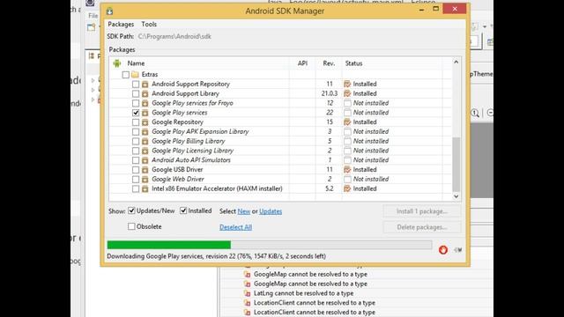Image resolution: width=564 pixels, height=317 pixels.
Task: Click the download progress bar
Action: click(270, 245)
